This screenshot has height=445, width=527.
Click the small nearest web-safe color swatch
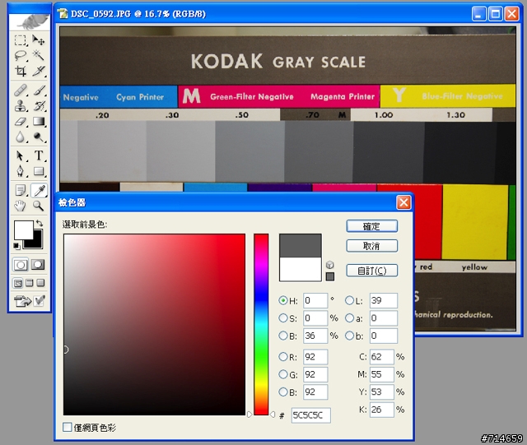click(330, 276)
